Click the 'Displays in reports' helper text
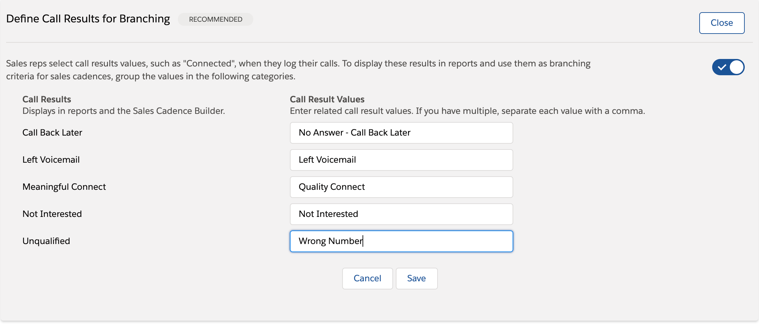This screenshot has height=324, width=759. (124, 111)
